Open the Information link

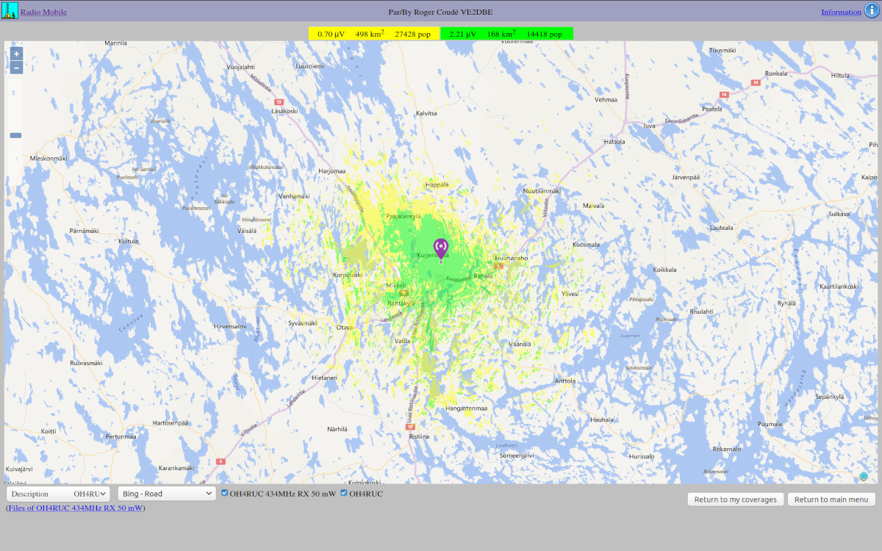(x=841, y=12)
